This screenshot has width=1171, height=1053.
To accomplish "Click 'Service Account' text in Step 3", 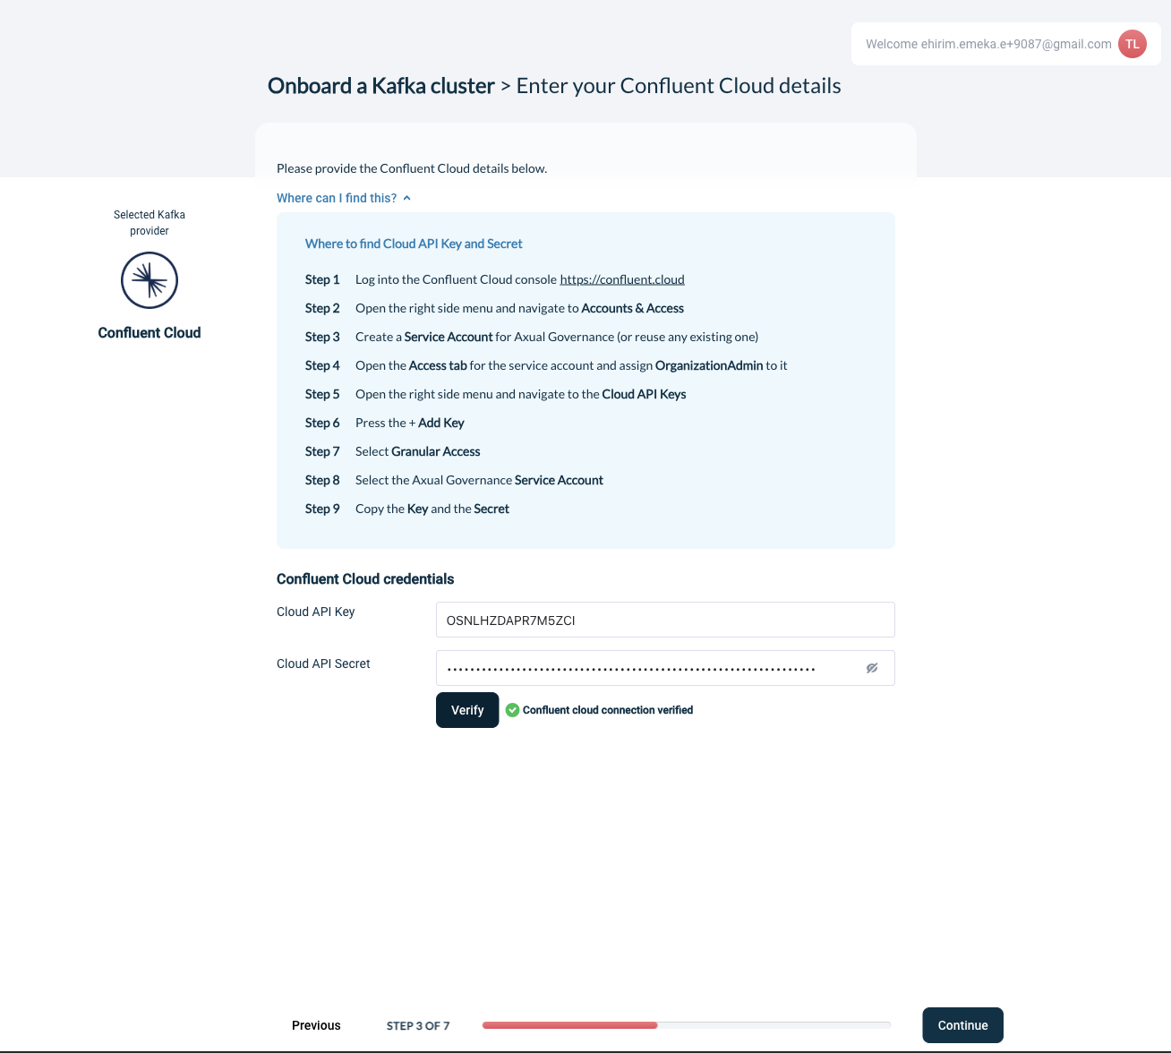I will tap(449, 337).
